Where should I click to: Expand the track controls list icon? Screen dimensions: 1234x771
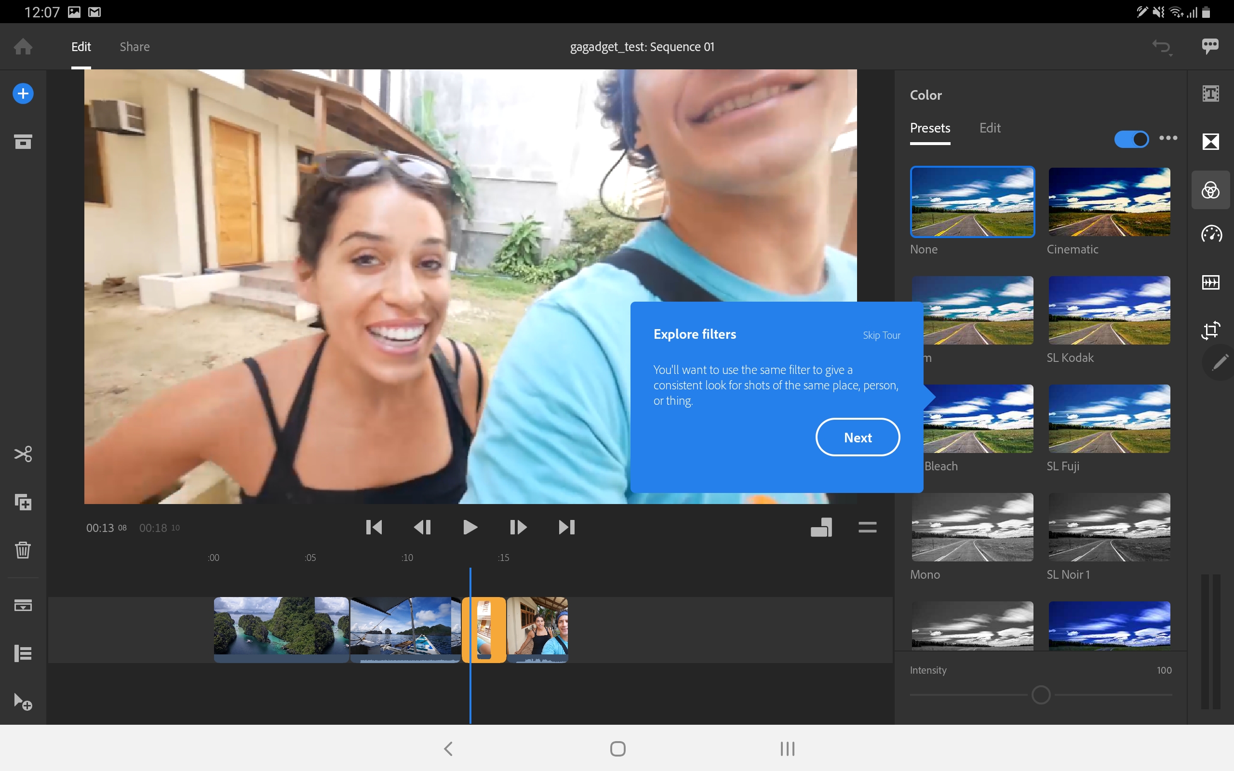[x=23, y=653]
